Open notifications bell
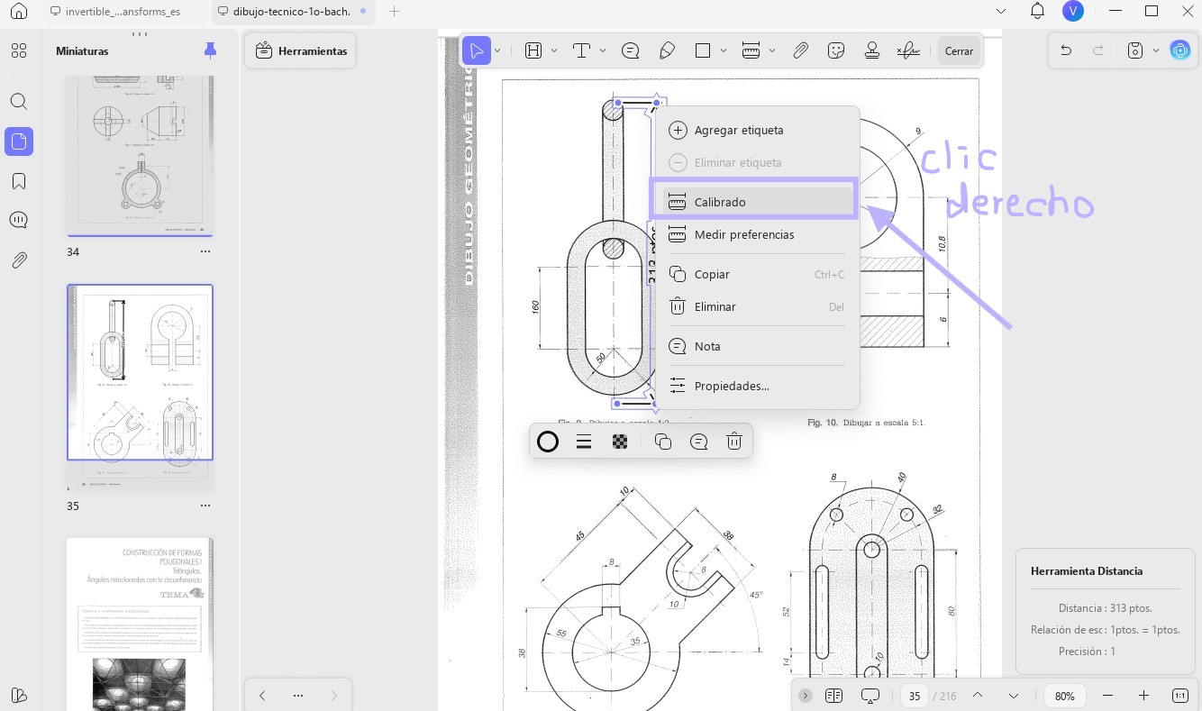1202x711 pixels. click(1037, 11)
